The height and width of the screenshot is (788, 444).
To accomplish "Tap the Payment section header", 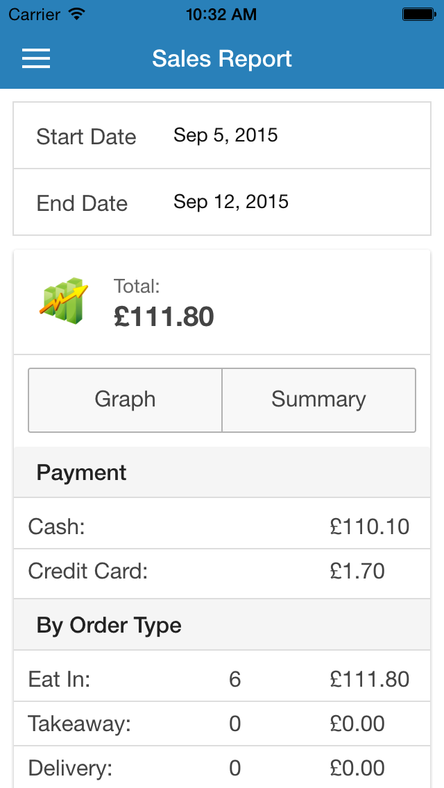I will [222, 472].
